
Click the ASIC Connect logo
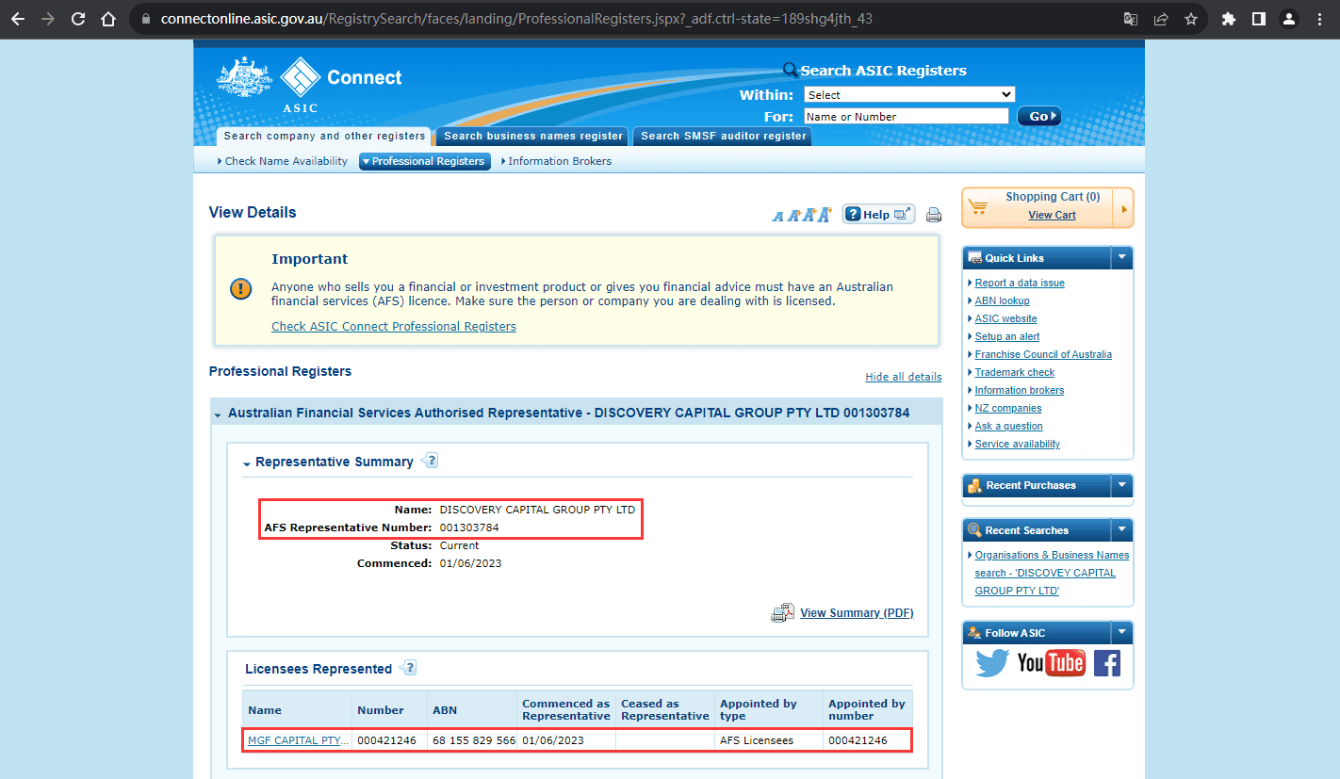click(x=309, y=85)
